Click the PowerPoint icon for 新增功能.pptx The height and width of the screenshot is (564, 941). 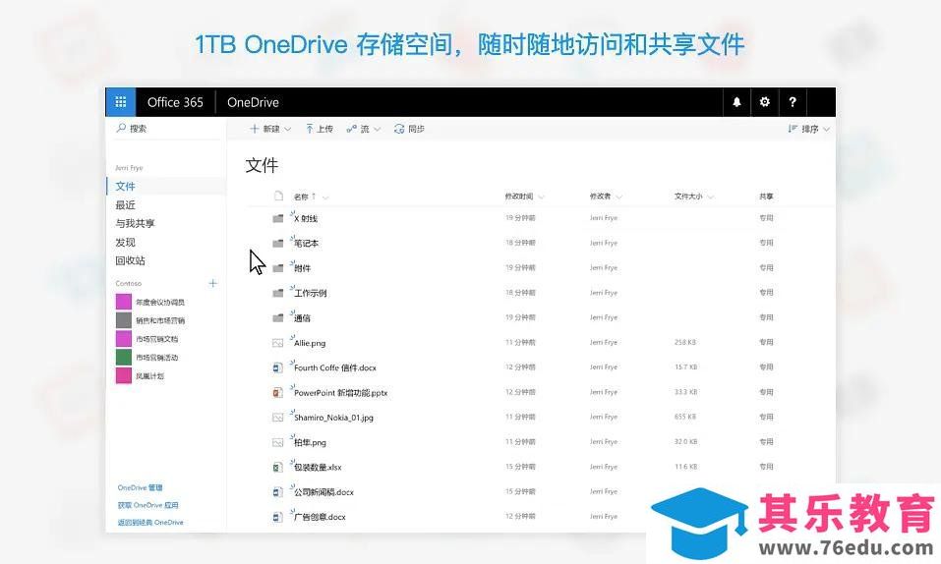[x=278, y=392]
